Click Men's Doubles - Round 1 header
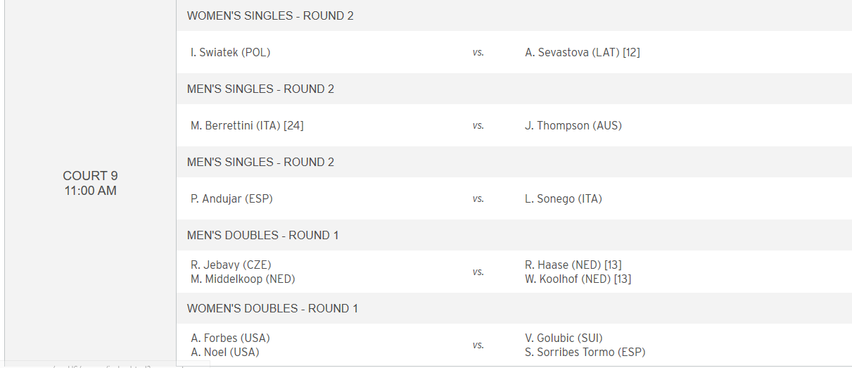 262,235
